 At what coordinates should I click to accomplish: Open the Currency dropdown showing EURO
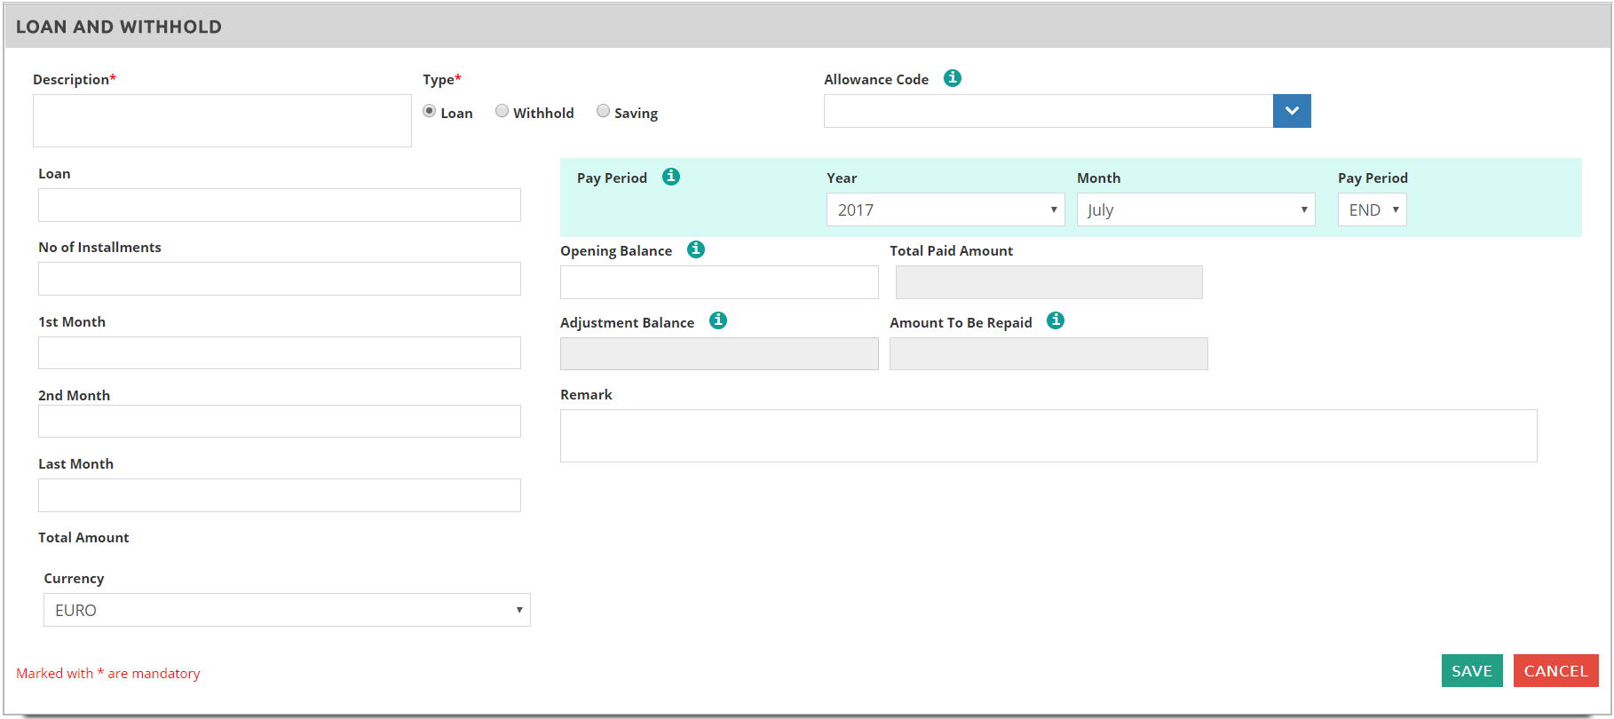point(287,610)
